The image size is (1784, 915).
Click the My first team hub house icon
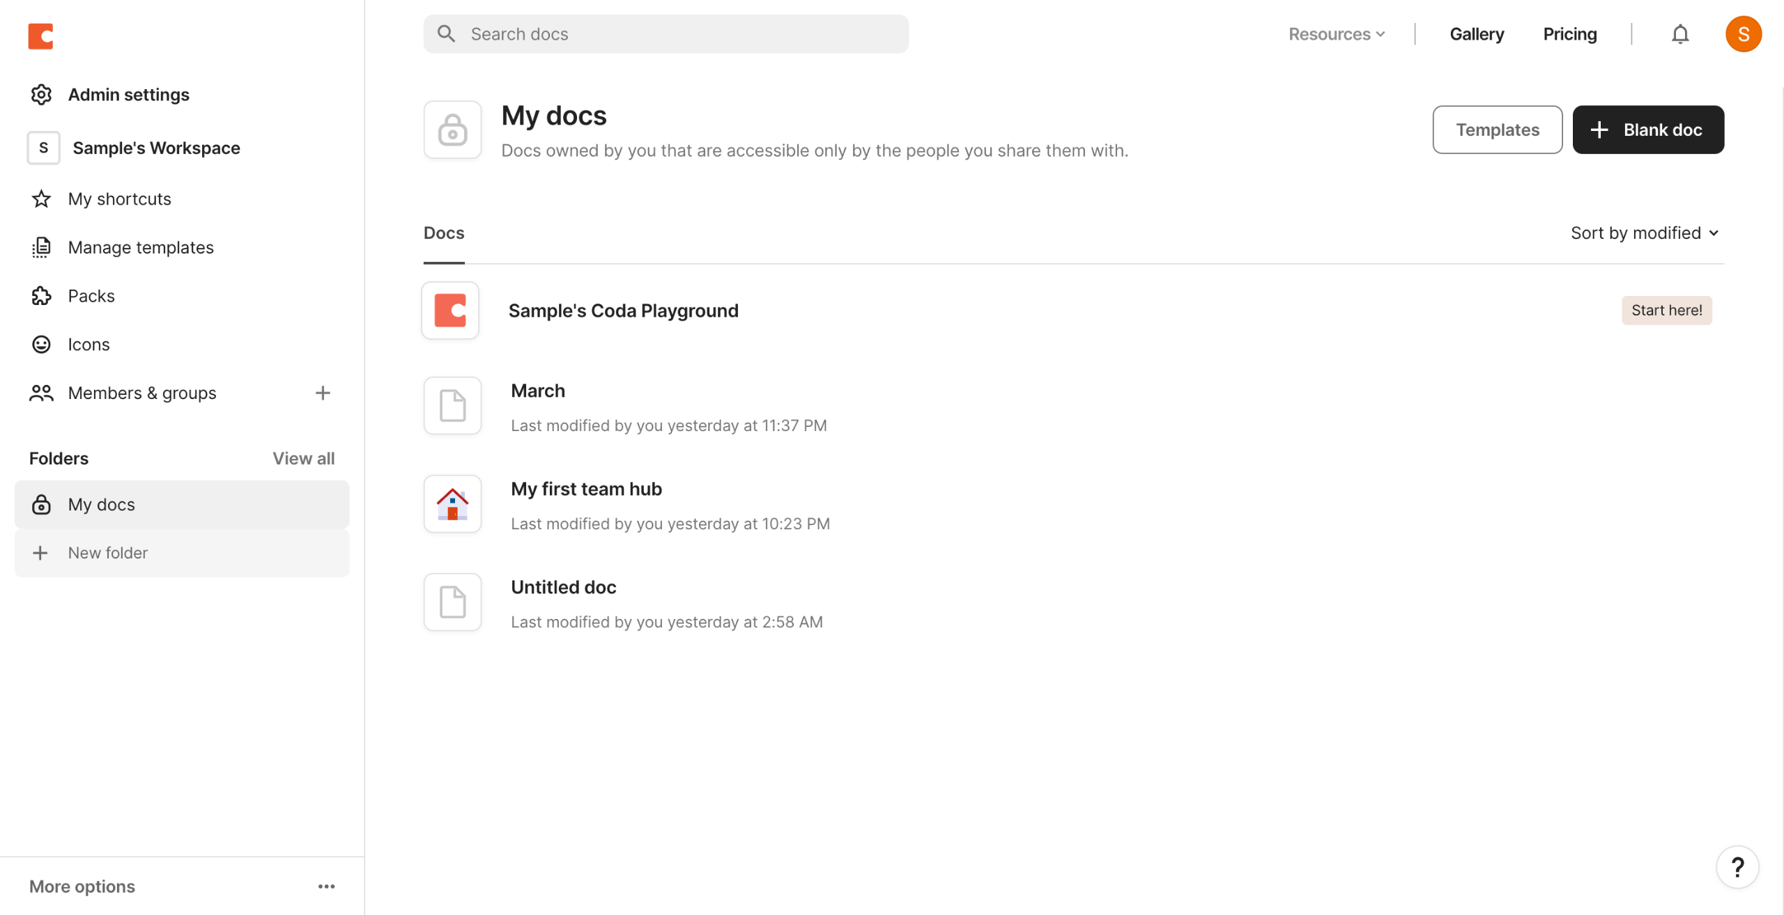click(x=452, y=504)
